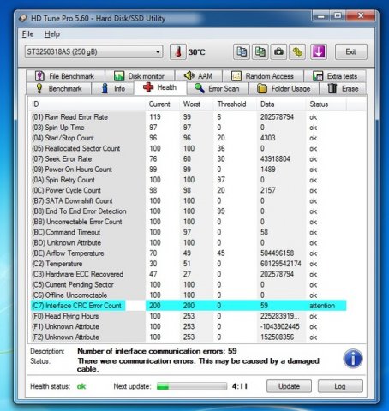
Task: Click the Next update progress bar
Action: click(192, 386)
